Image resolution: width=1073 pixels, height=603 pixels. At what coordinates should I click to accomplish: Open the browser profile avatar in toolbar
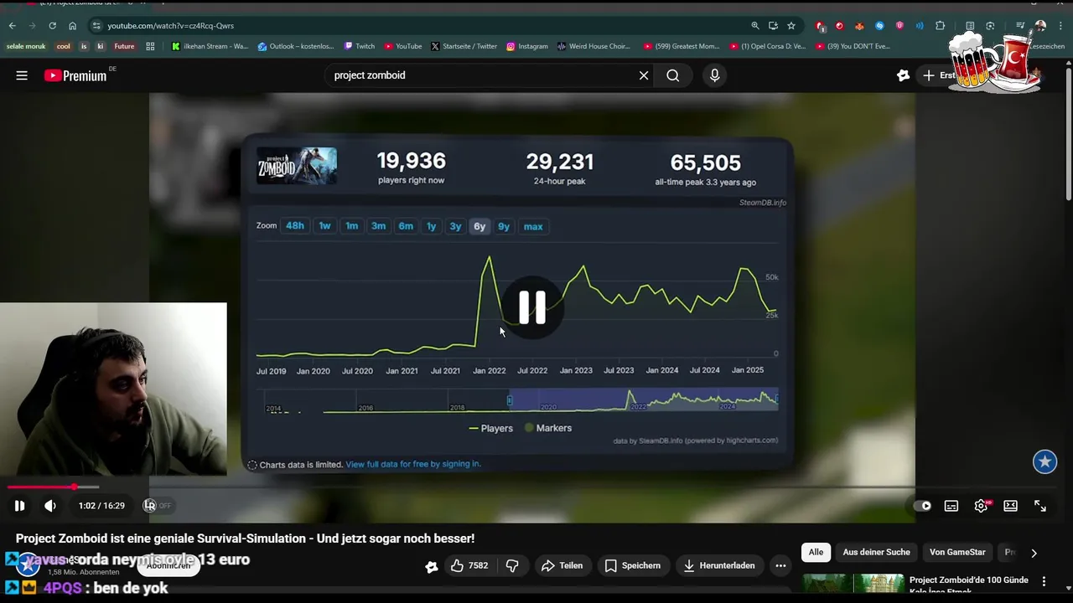[1040, 26]
